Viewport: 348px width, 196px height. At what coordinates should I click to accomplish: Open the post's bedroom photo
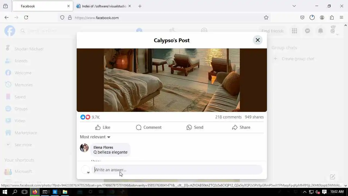point(172,80)
